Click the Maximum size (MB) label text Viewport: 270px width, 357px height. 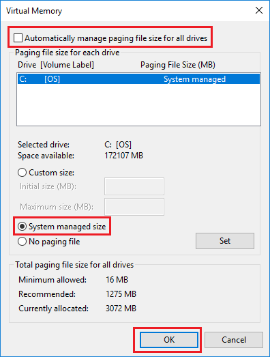coord(57,207)
